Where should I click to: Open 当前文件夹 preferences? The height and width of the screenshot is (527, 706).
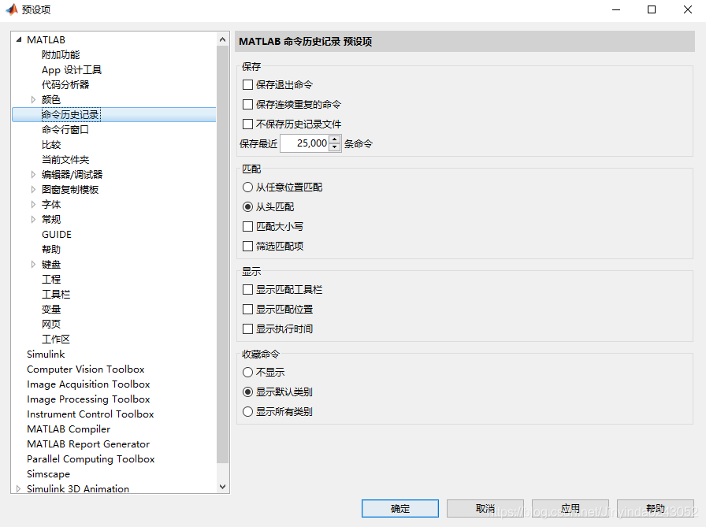click(65, 160)
